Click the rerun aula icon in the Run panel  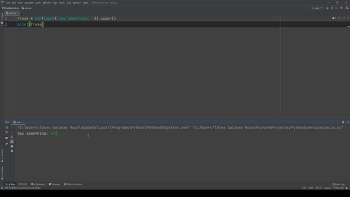pyautogui.click(x=7, y=128)
